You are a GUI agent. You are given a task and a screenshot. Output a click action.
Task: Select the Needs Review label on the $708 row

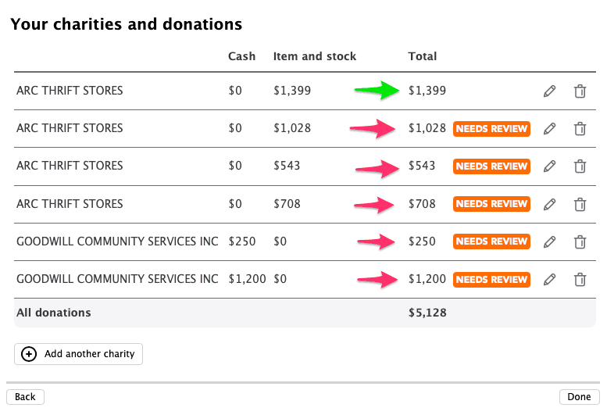pyautogui.click(x=491, y=204)
